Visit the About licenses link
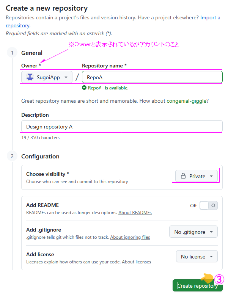This screenshot has width=228, height=296. point(136,262)
